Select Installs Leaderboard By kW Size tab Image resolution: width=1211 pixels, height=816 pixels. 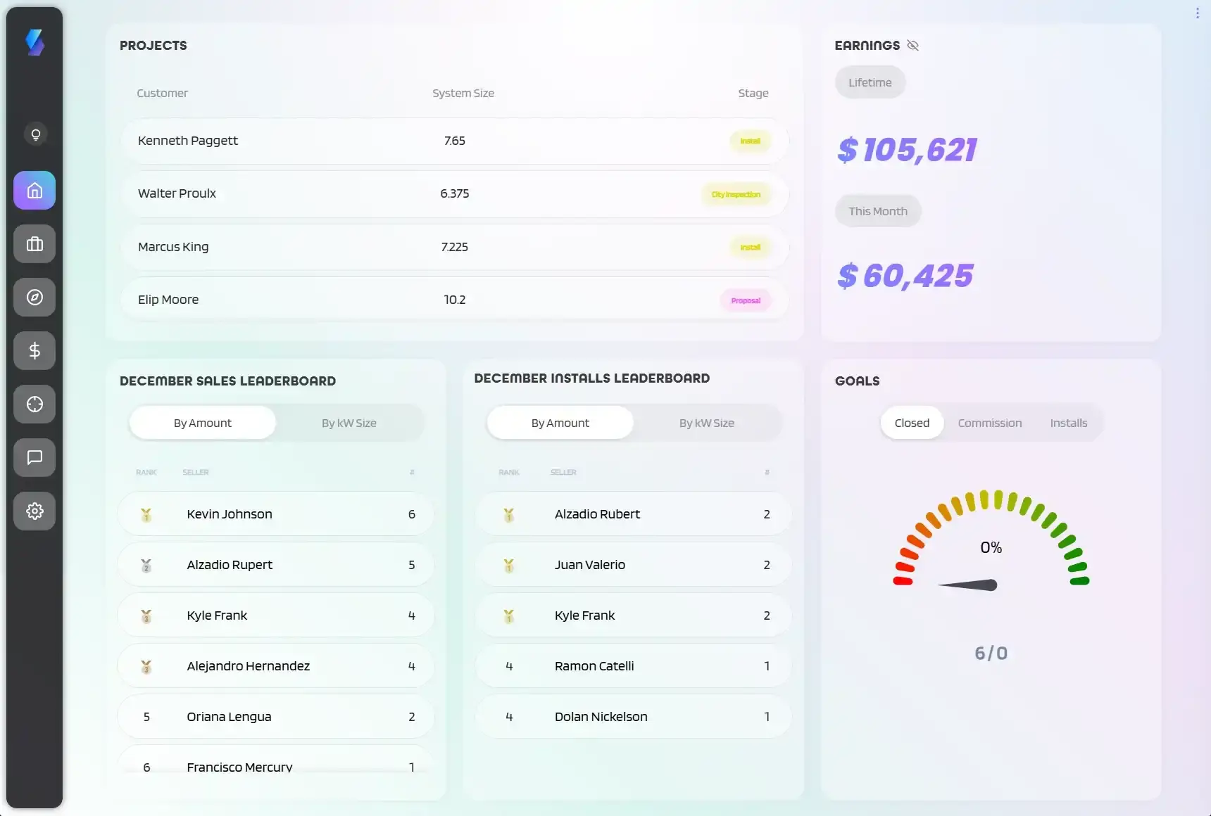(x=707, y=423)
